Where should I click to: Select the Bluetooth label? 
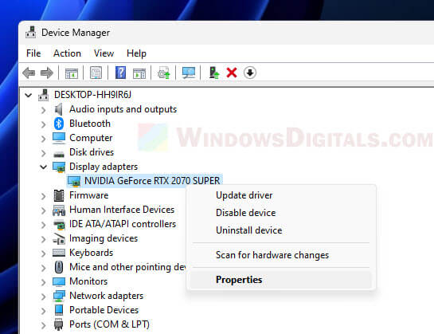pyautogui.click(x=90, y=124)
